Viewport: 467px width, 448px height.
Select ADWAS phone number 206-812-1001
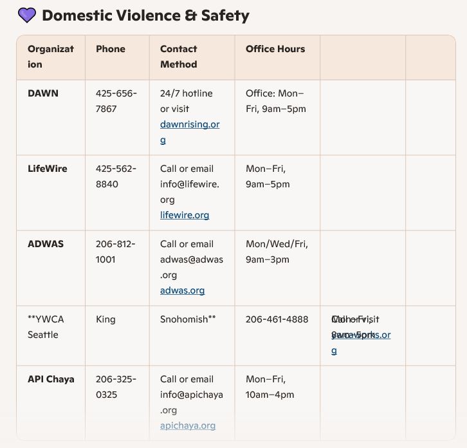(116, 252)
